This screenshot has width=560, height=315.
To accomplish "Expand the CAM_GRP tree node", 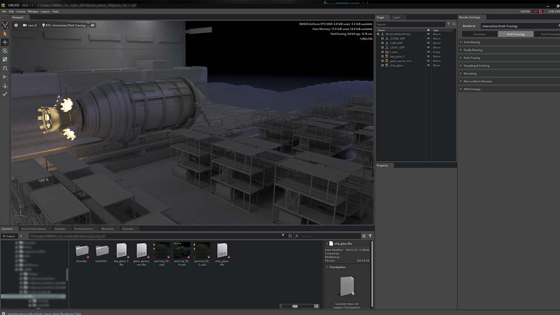I will [382, 43].
